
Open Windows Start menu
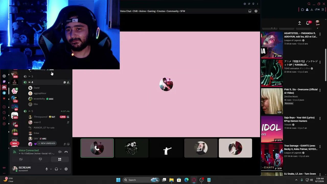point(118,180)
